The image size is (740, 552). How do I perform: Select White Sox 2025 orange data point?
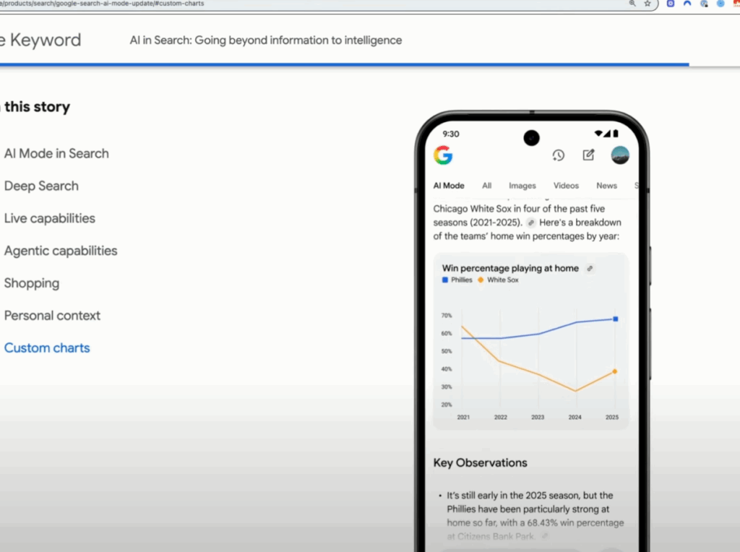pos(614,371)
